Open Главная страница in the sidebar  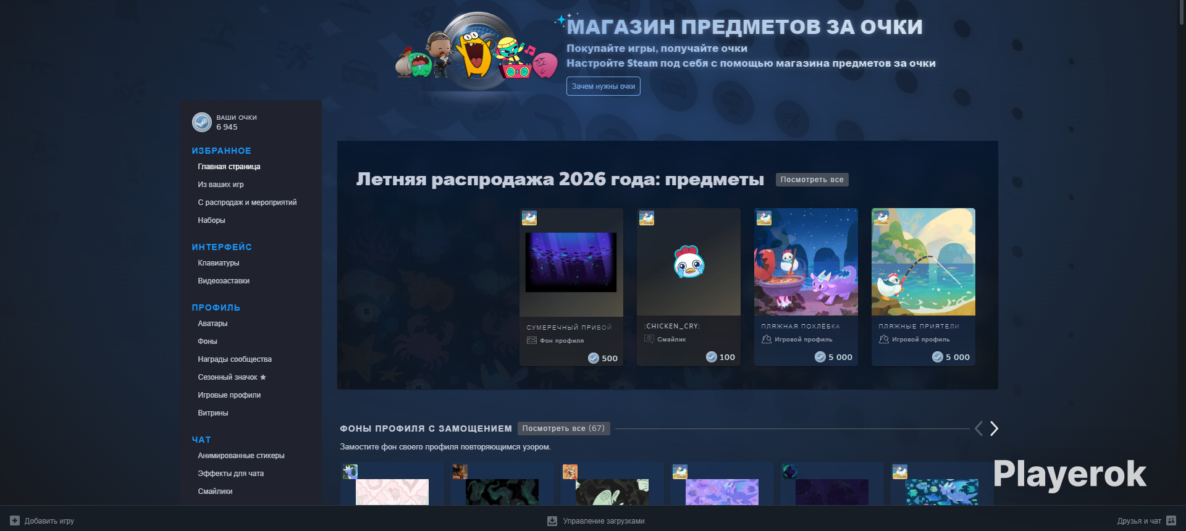click(x=229, y=167)
